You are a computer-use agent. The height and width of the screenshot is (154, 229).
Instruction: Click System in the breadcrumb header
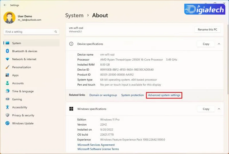pyautogui.click(x=74, y=15)
